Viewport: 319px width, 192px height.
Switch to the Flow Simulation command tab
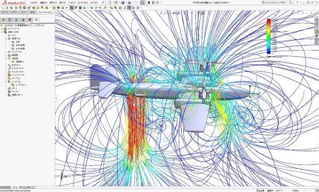pos(45,12)
